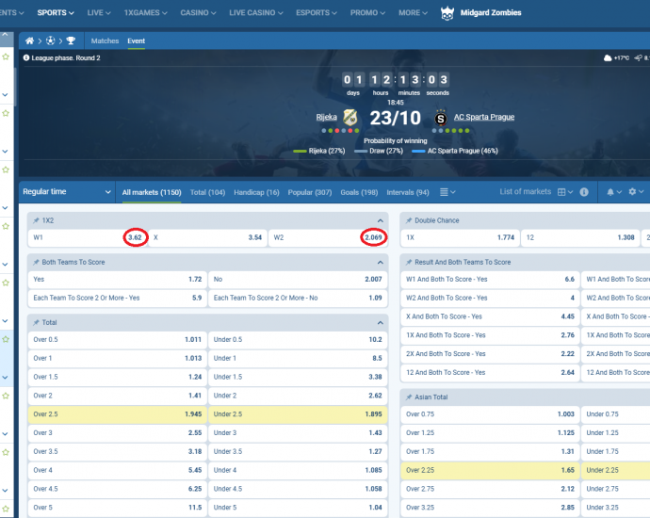Open the AC Sparta Prague team link
Screen dimensions: 650x518
(484, 117)
